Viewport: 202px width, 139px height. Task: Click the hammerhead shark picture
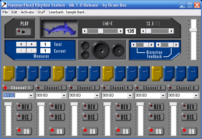[x=60, y=28]
